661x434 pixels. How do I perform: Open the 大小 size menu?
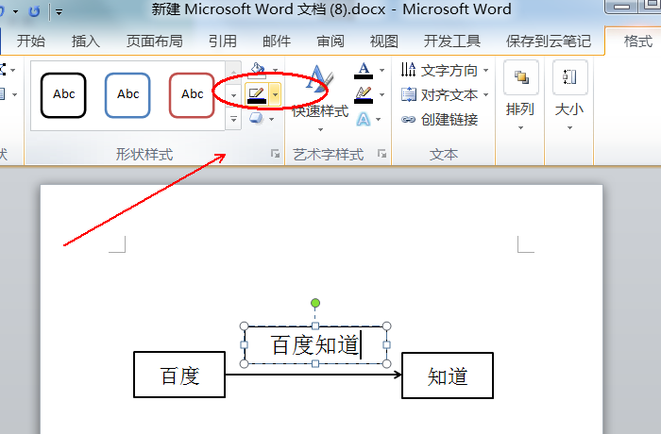pos(569,96)
